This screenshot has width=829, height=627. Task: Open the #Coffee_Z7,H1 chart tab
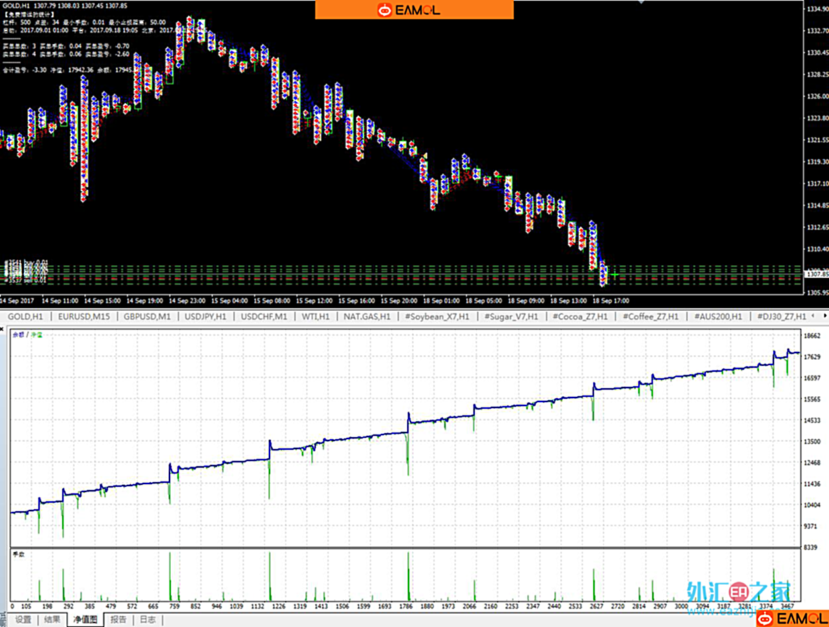pyautogui.click(x=650, y=317)
